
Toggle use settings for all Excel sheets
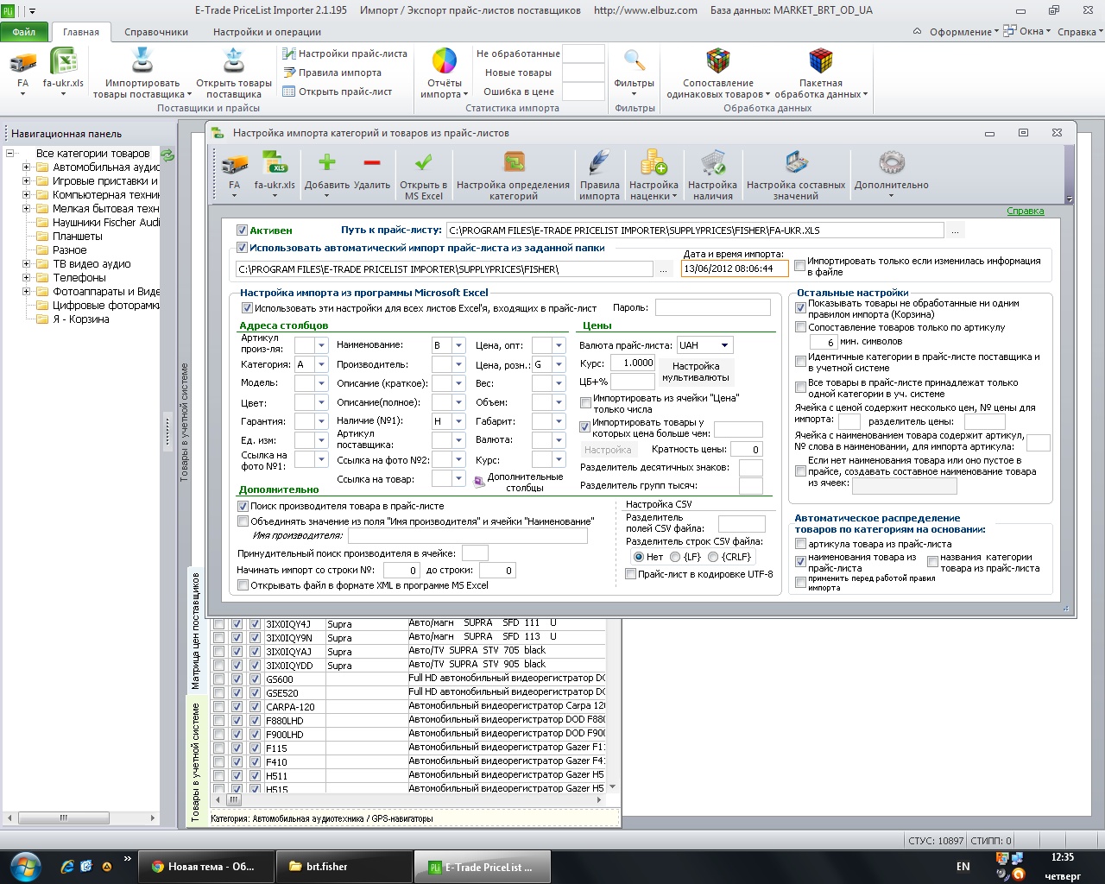coord(247,308)
